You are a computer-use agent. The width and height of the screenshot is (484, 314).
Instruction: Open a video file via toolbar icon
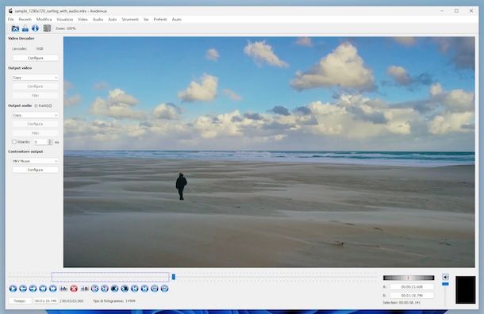(x=15, y=29)
